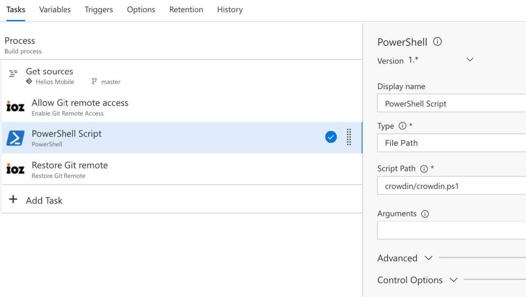
Task: Click the repository icon next to Helios Mobile
Action: coord(29,81)
